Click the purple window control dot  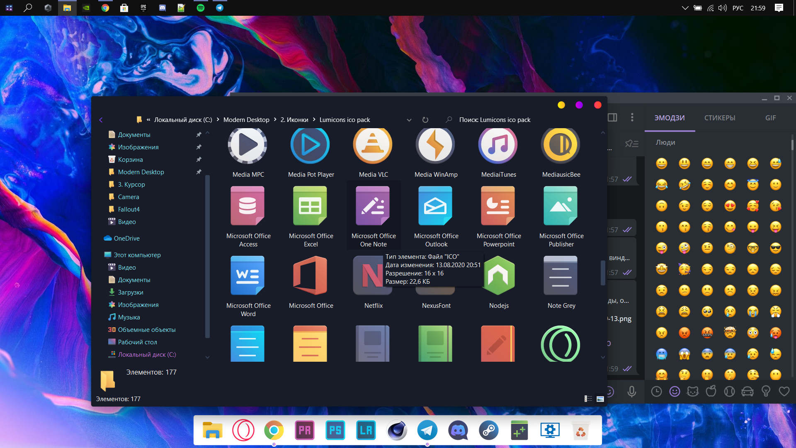(x=579, y=105)
